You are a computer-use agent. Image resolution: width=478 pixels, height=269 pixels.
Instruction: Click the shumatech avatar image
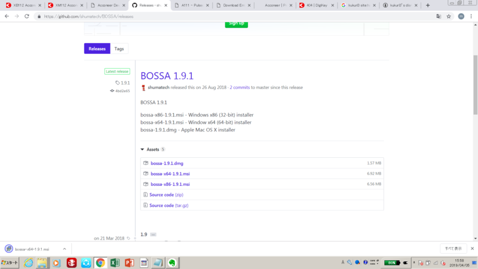[143, 88]
